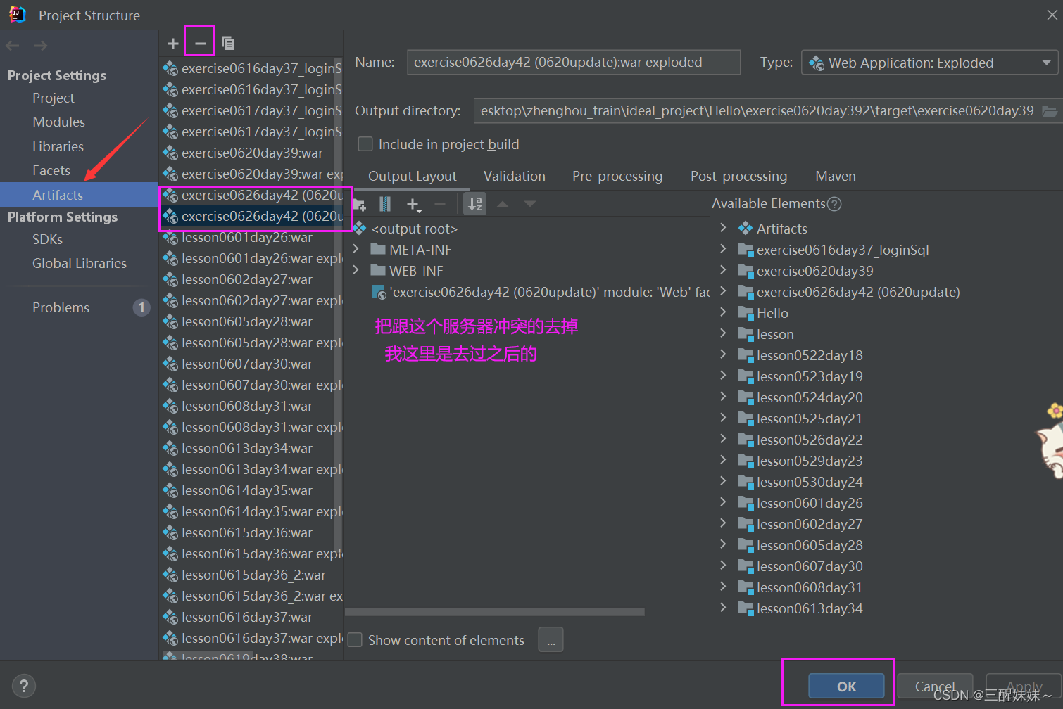Toggle Show content of elements checkbox

(x=355, y=640)
